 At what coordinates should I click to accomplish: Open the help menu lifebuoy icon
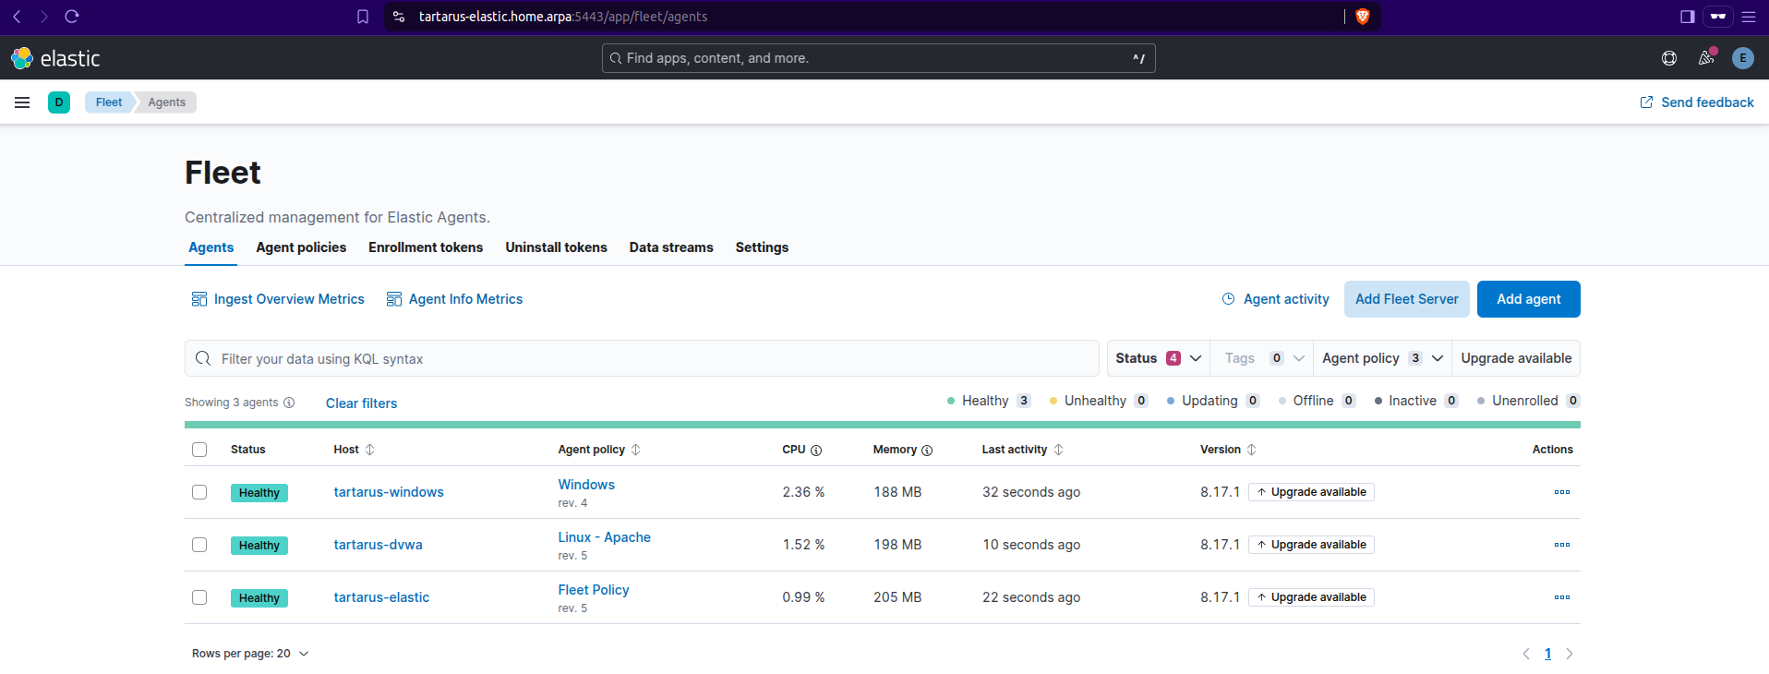tap(1668, 58)
